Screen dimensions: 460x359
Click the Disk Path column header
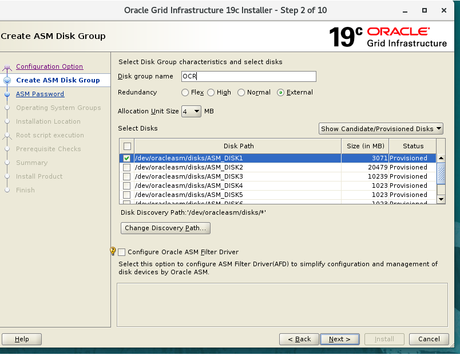tap(238, 146)
